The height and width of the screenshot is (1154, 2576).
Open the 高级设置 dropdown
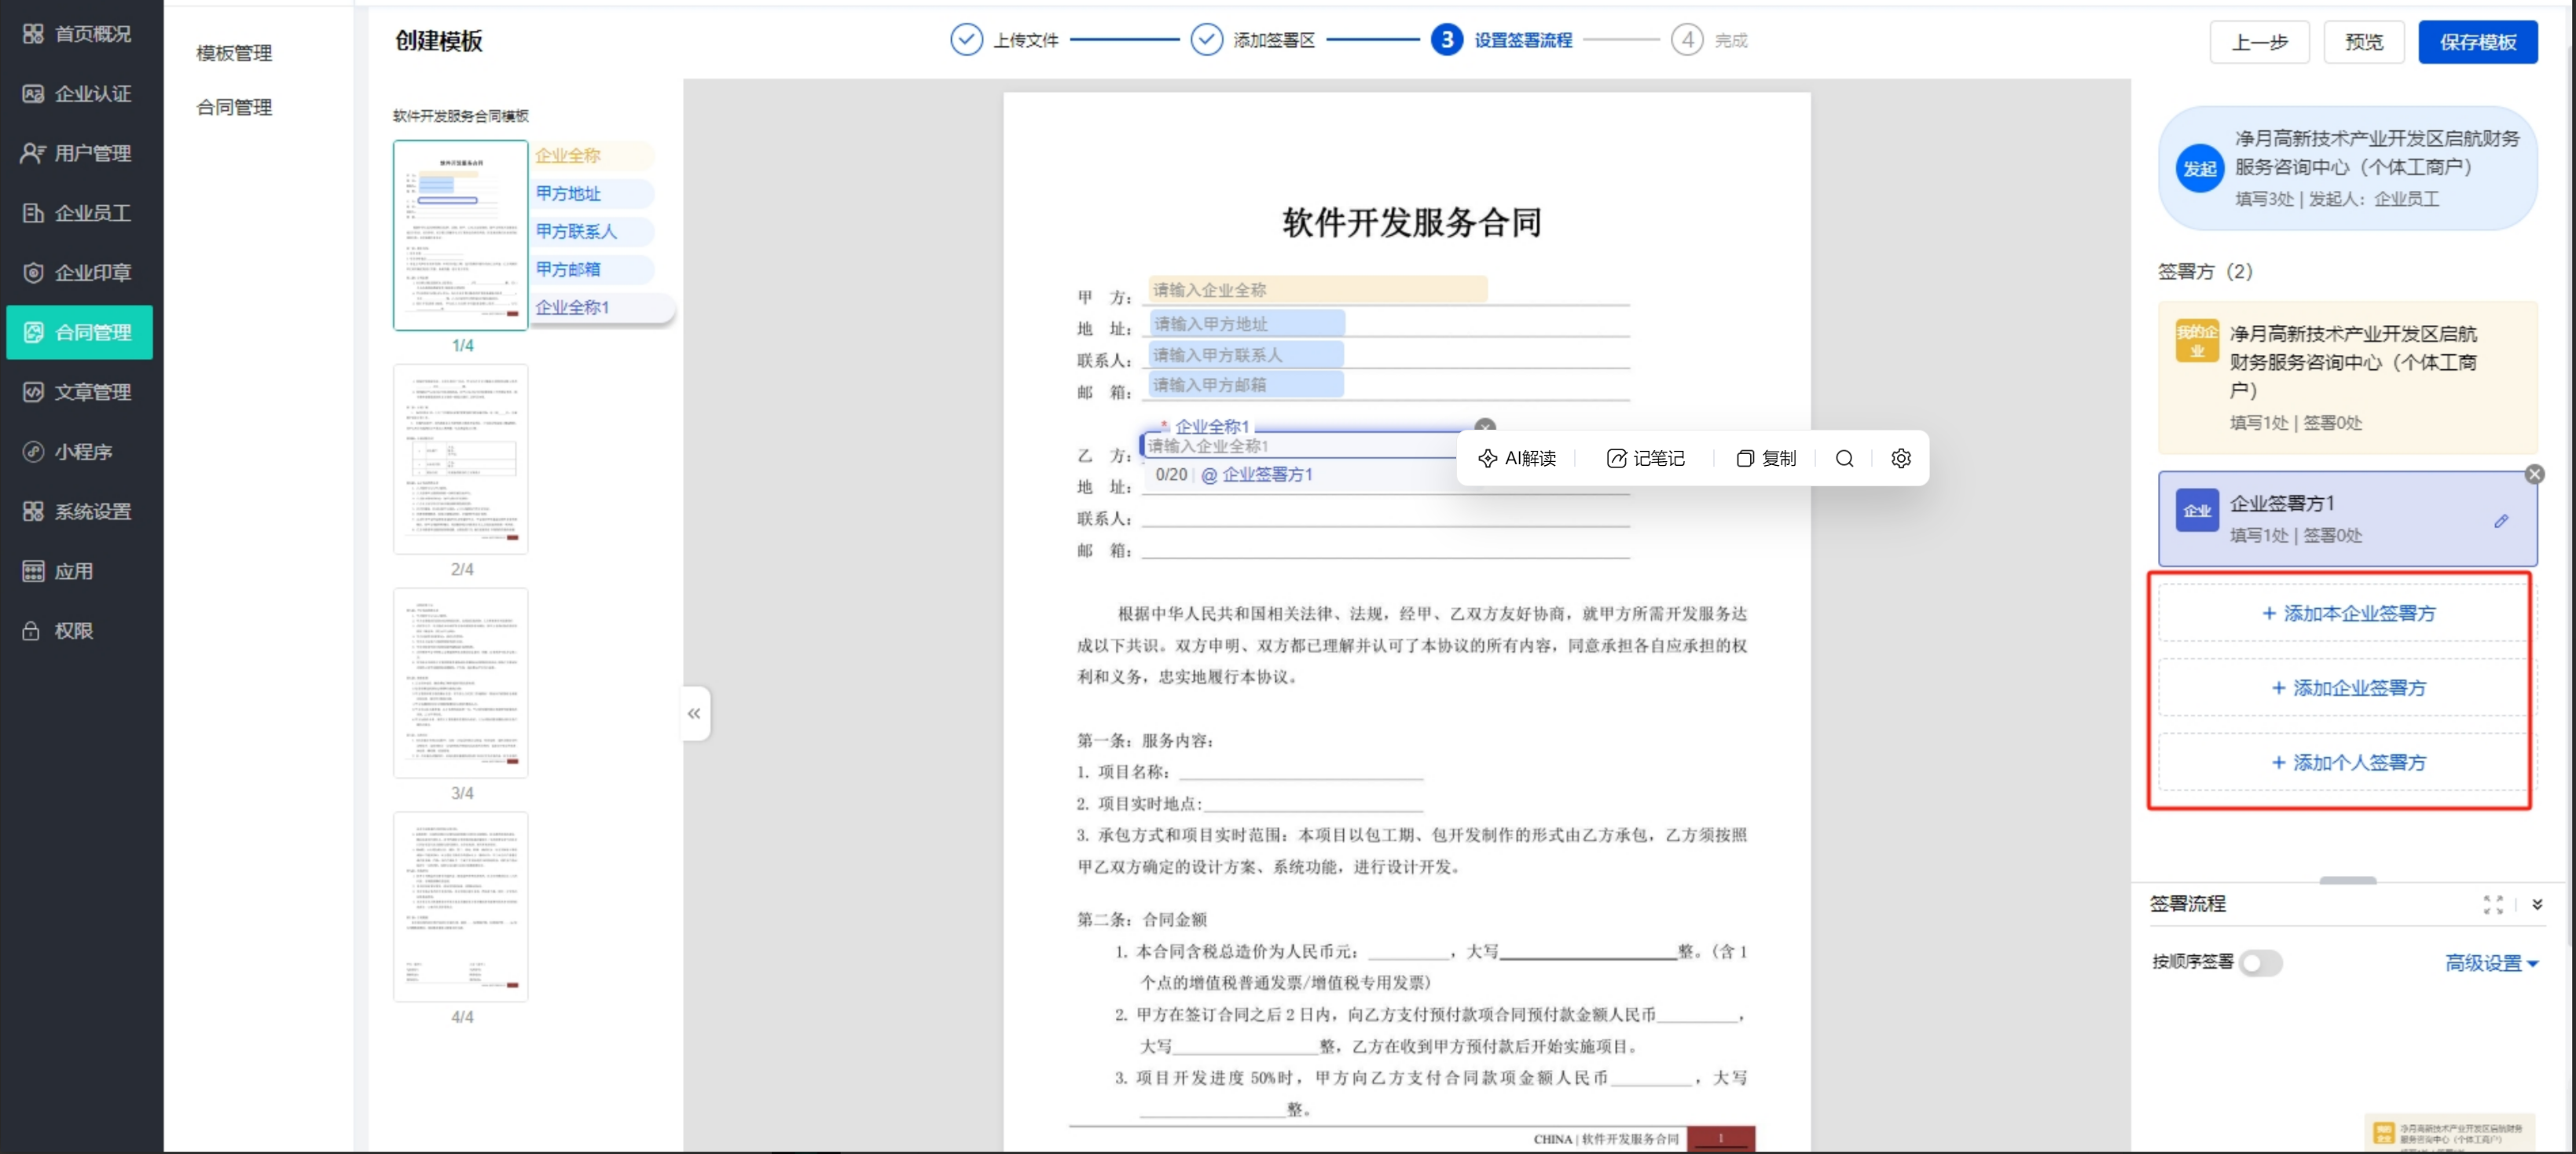(2491, 964)
